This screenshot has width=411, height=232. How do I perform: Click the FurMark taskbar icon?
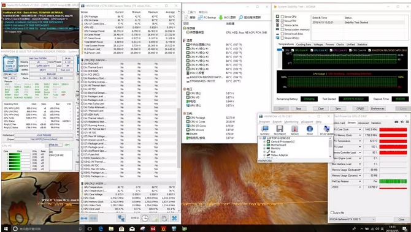163,228
